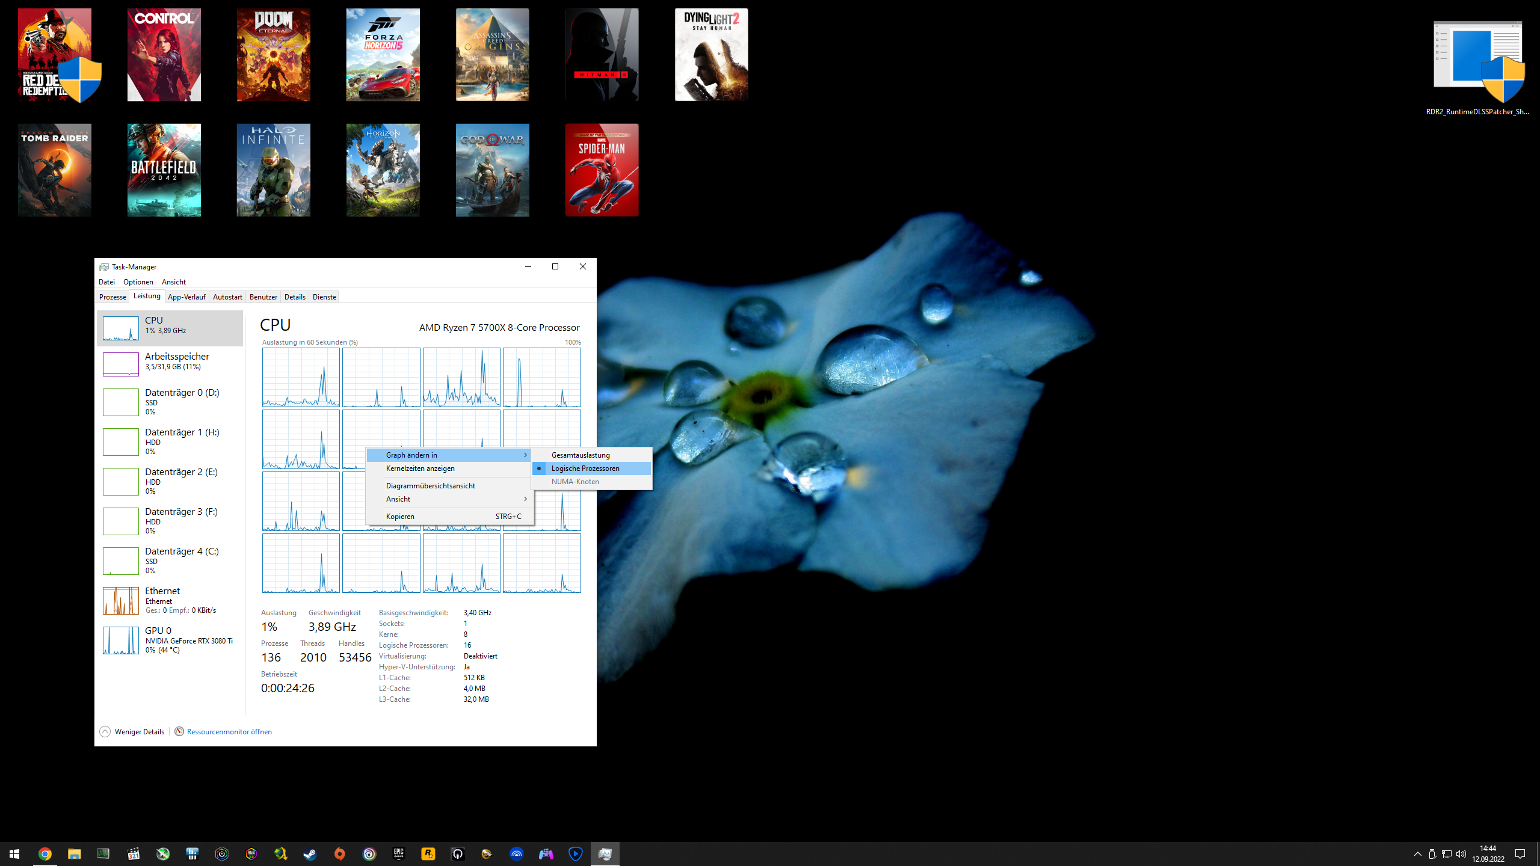
Task: Select Arbeitsspeicher in performance sidebar
Action: [170, 364]
